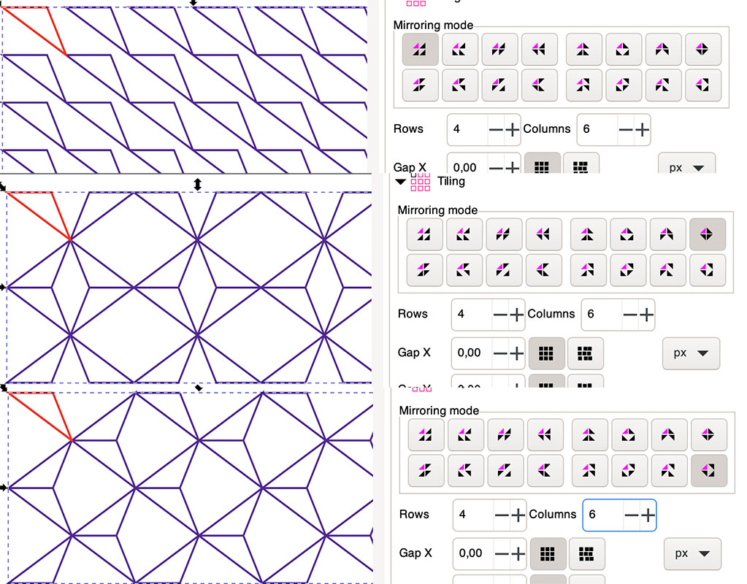Viewport: 747px width, 584px height.
Task: Toggle offset grid button beside Gap X, middle panel
Action: click(x=586, y=353)
